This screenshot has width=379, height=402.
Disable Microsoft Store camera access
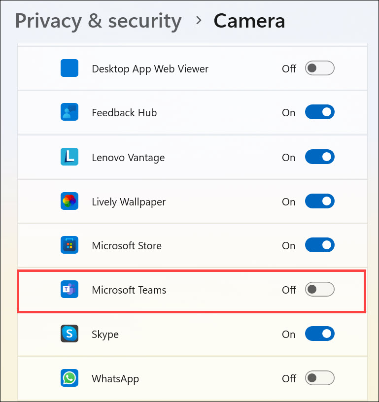(319, 245)
